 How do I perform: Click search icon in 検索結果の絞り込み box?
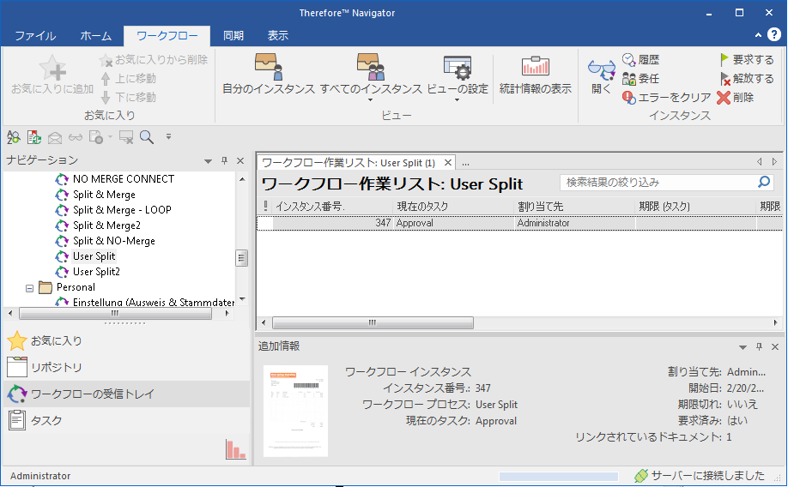pyautogui.click(x=764, y=183)
